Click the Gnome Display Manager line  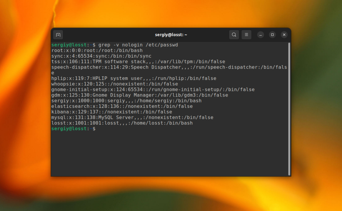click(x=140, y=95)
